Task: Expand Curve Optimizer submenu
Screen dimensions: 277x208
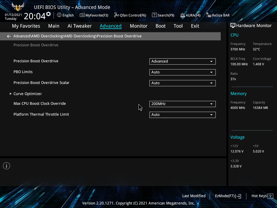Action: 28,94
